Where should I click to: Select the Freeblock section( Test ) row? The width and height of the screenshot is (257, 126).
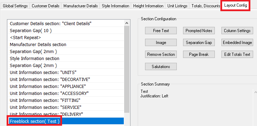66,121
